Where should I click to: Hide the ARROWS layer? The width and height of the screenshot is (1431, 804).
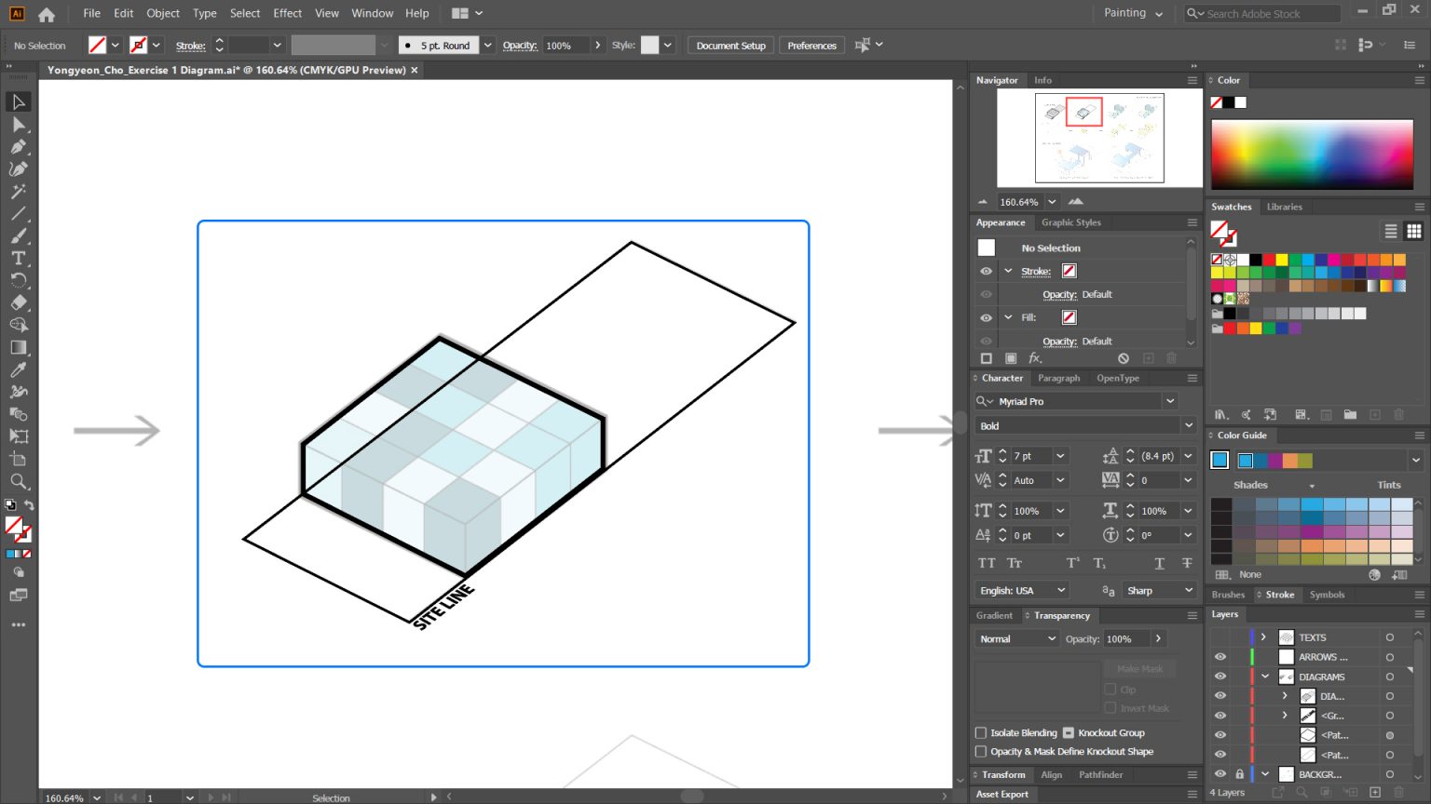(x=1220, y=657)
